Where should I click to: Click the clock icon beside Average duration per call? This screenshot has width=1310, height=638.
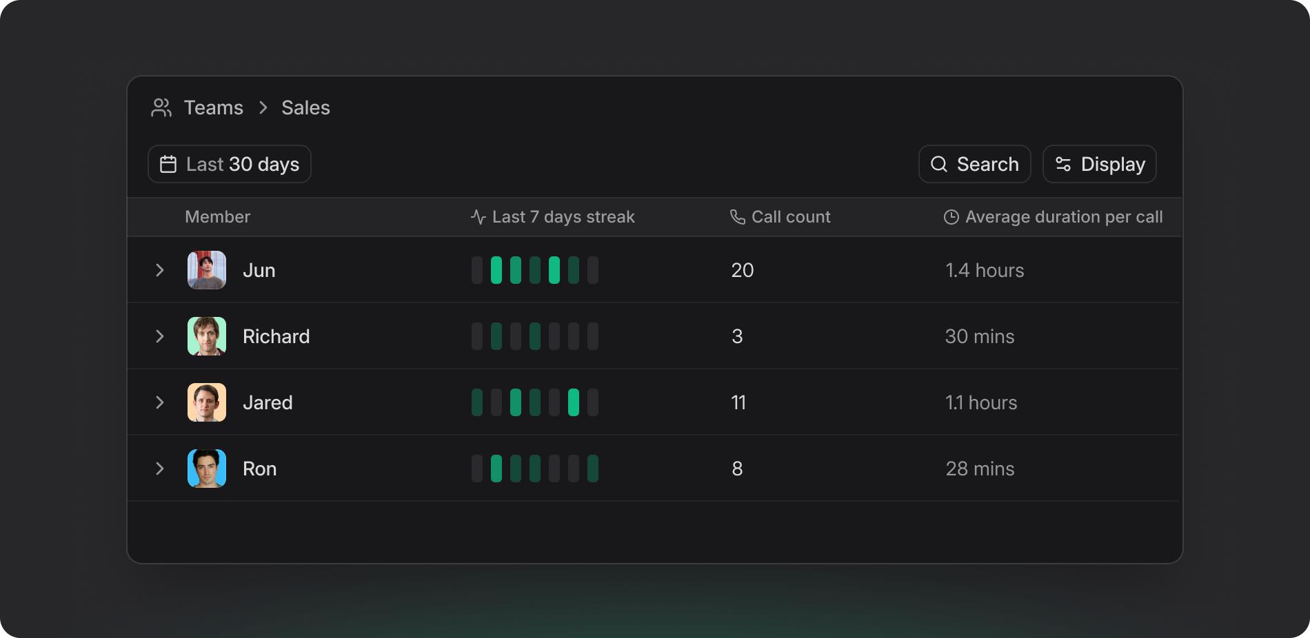pyautogui.click(x=950, y=216)
